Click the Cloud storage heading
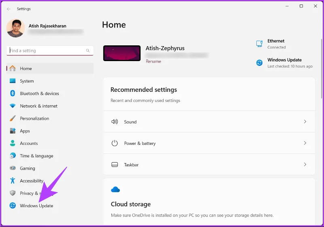324x227 pixels. click(x=130, y=204)
